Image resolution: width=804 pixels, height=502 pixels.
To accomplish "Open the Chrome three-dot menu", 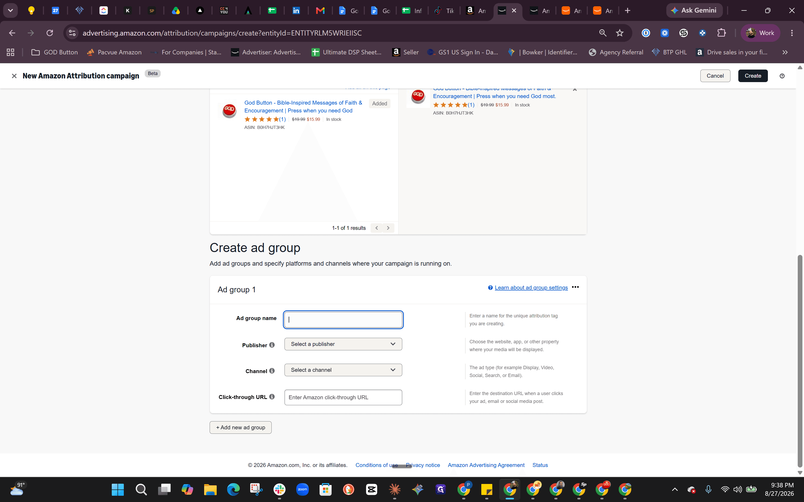I will 792,33.
